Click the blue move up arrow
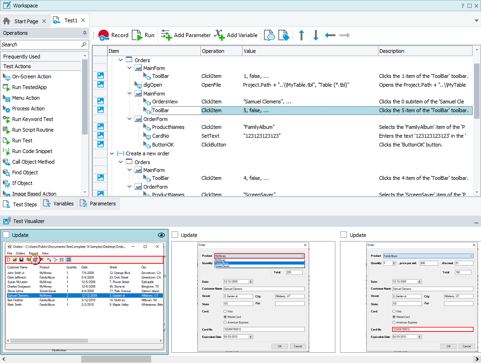Image resolution: width=481 pixels, height=363 pixels. (x=301, y=35)
